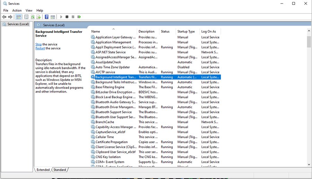Click the Restart the service link
This screenshot has width=312, height=179.
tap(40, 48)
